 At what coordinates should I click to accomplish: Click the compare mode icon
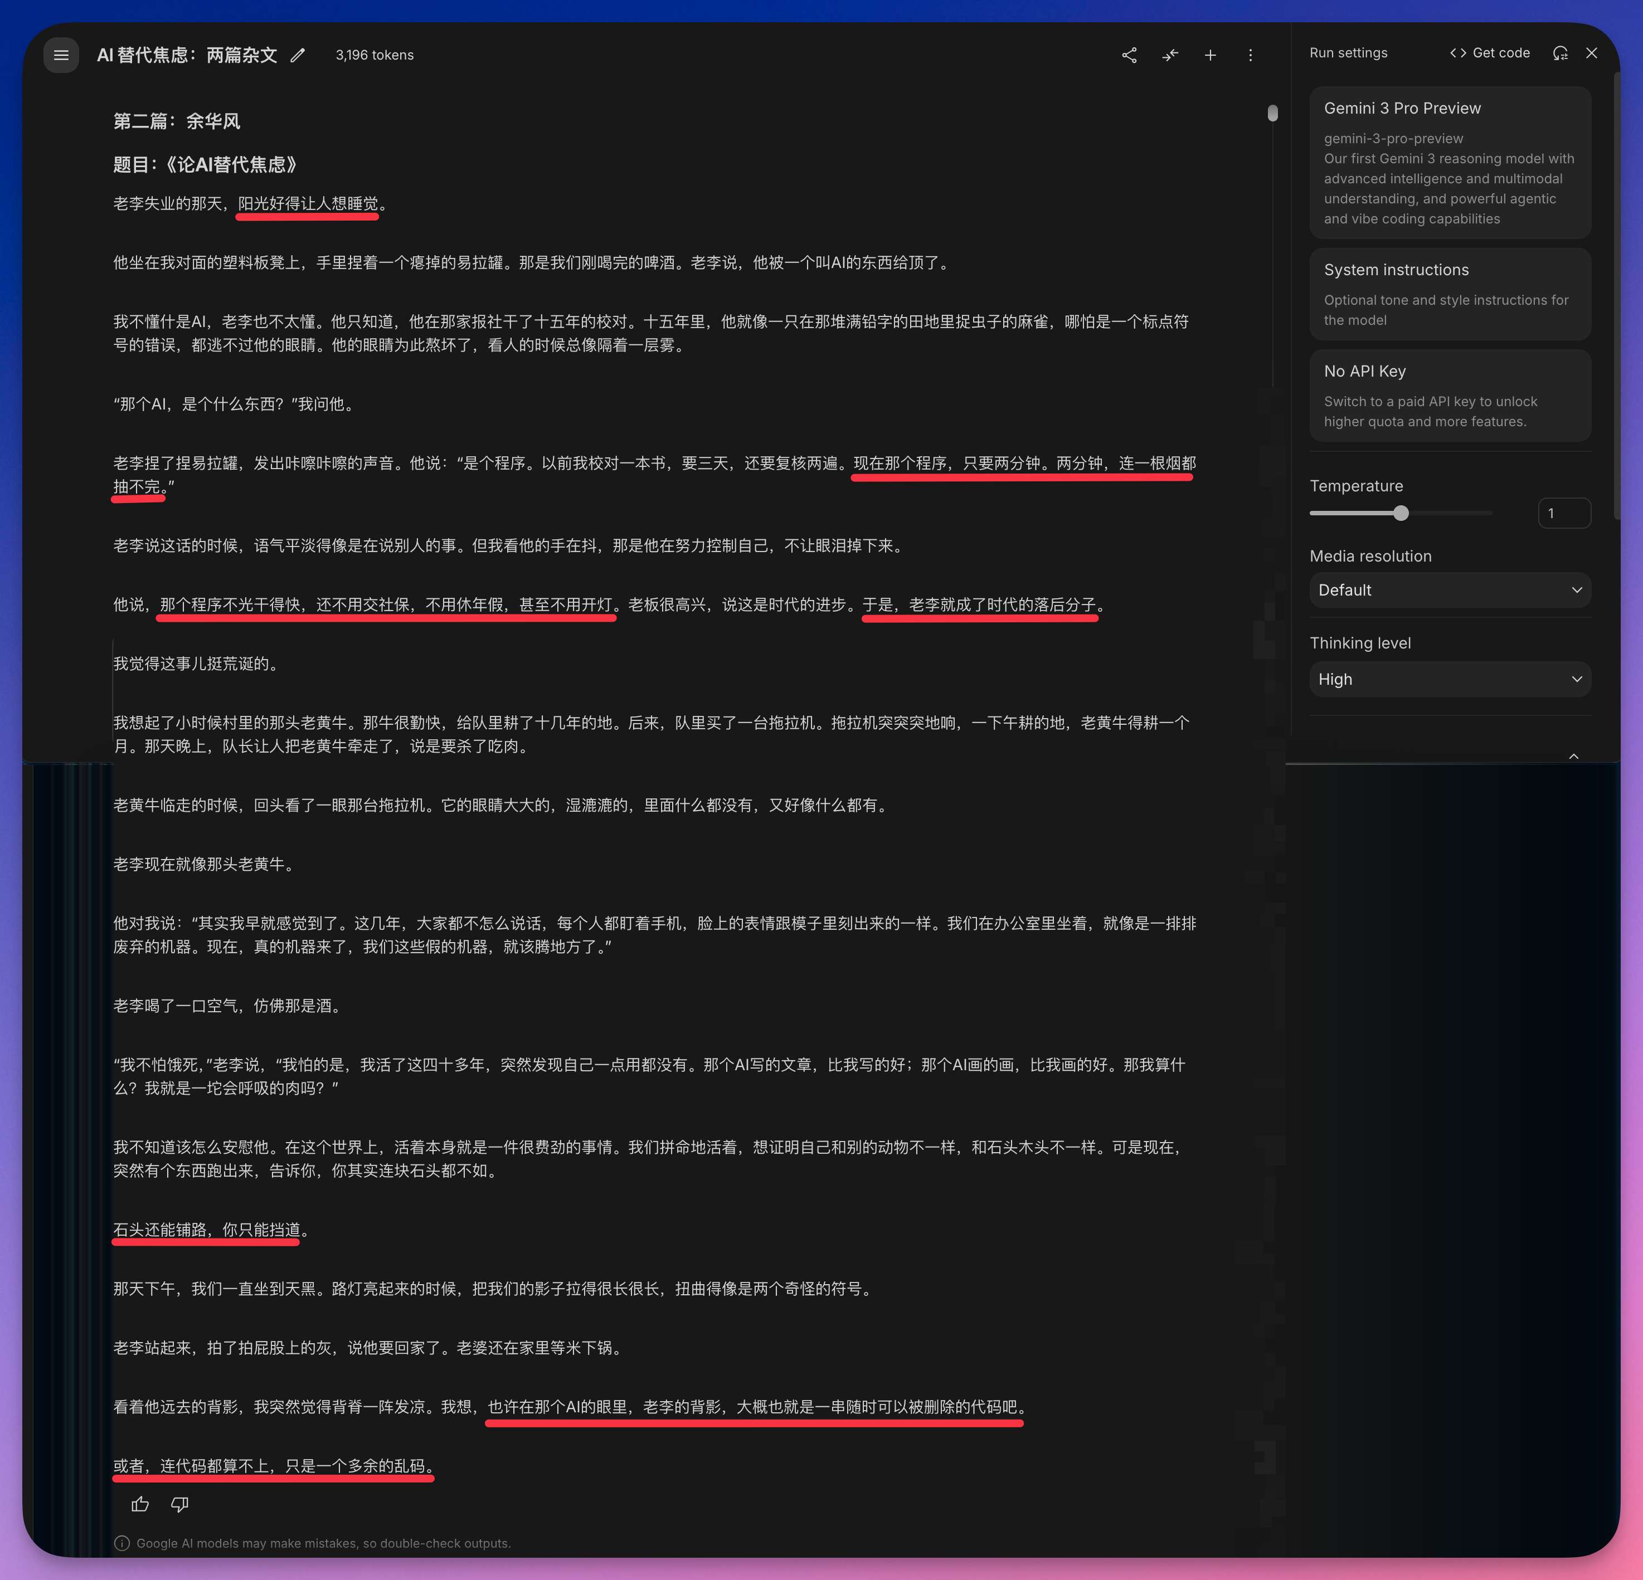coord(1170,55)
